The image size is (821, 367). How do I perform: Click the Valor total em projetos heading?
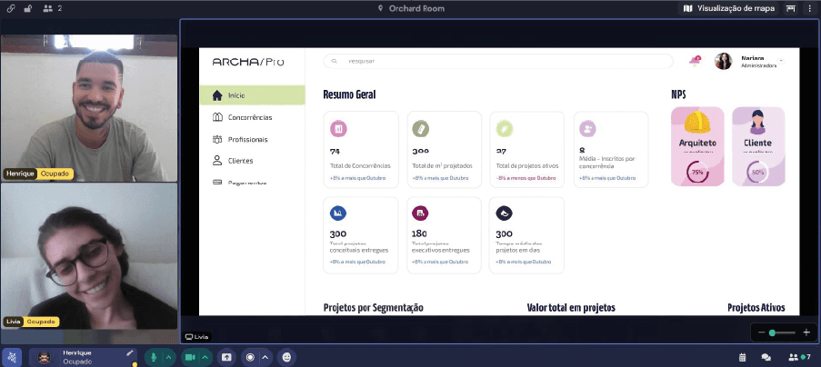571,307
